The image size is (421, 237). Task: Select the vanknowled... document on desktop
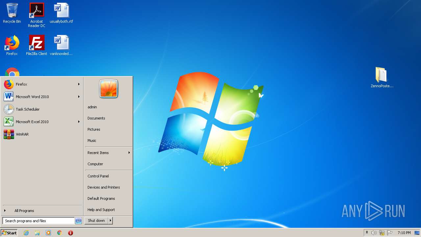click(62, 45)
